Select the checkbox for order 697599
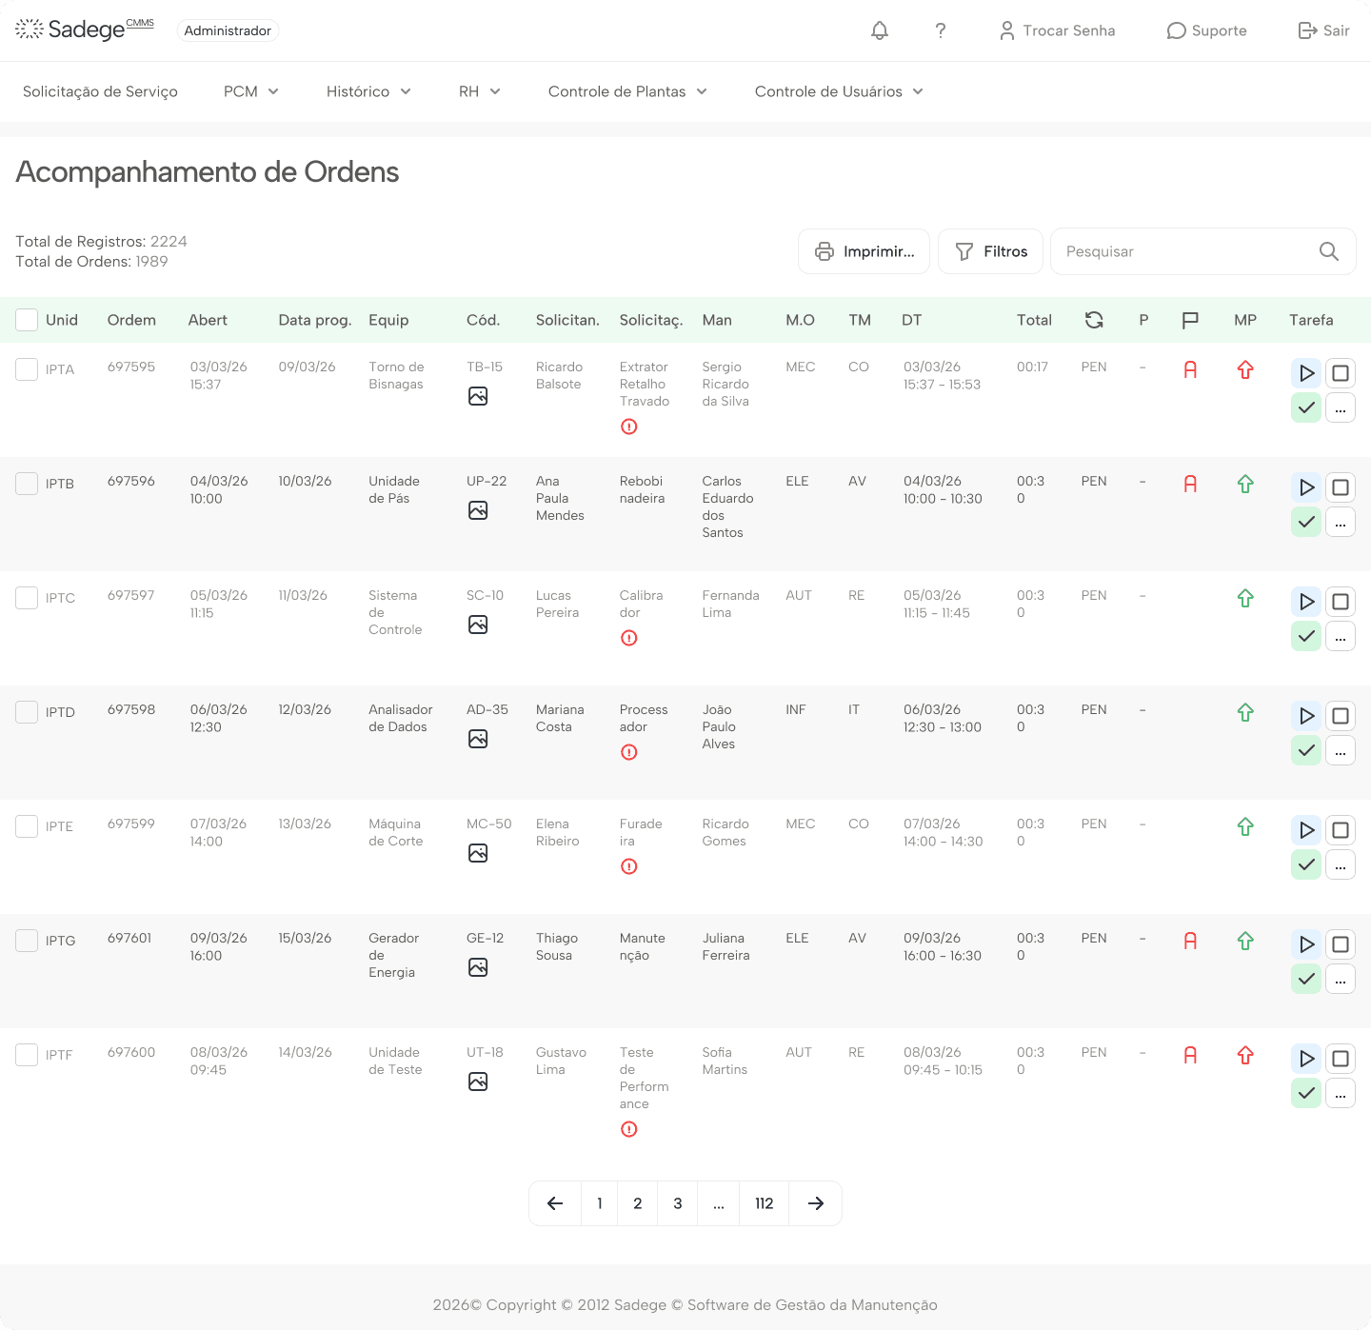The width and height of the screenshot is (1371, 1330). [x=26, y=825]
